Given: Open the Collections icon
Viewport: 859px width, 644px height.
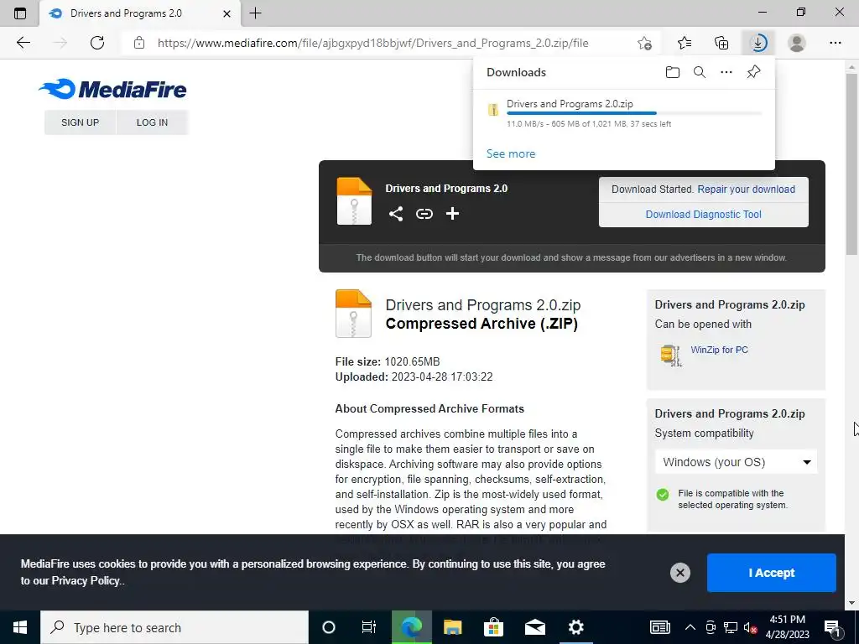Looking at the screenshot, I should point(721,43).
